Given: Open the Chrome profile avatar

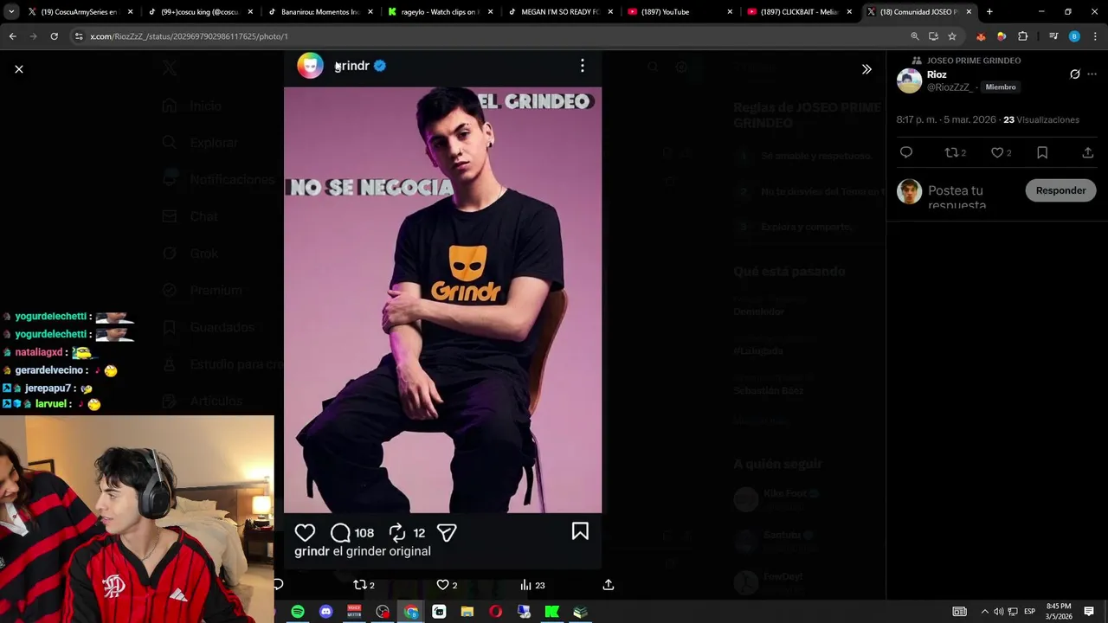Looking at the screenshot, I should pos(1074,36).
